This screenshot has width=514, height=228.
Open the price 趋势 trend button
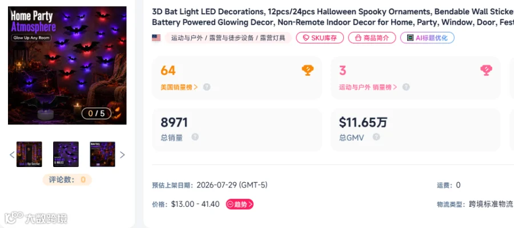(x=240, y=205)
